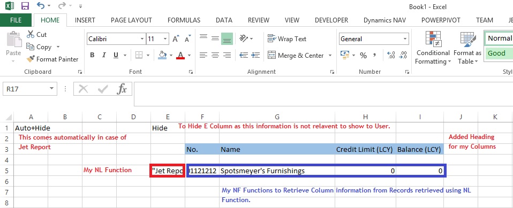Screen dimensions: 513x208
Task: Switch to the VIEW tab
Action: 292,20
